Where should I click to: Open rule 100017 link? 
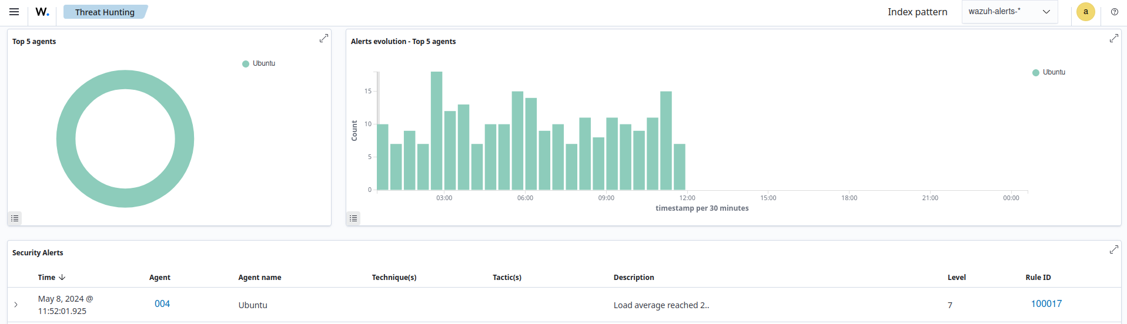[x=1046, y=303]
